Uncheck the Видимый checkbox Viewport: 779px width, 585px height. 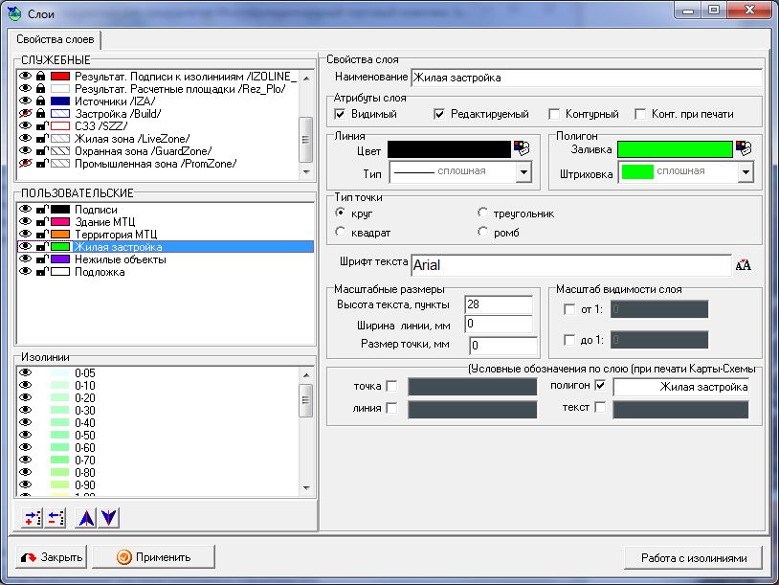click(340, 114)
